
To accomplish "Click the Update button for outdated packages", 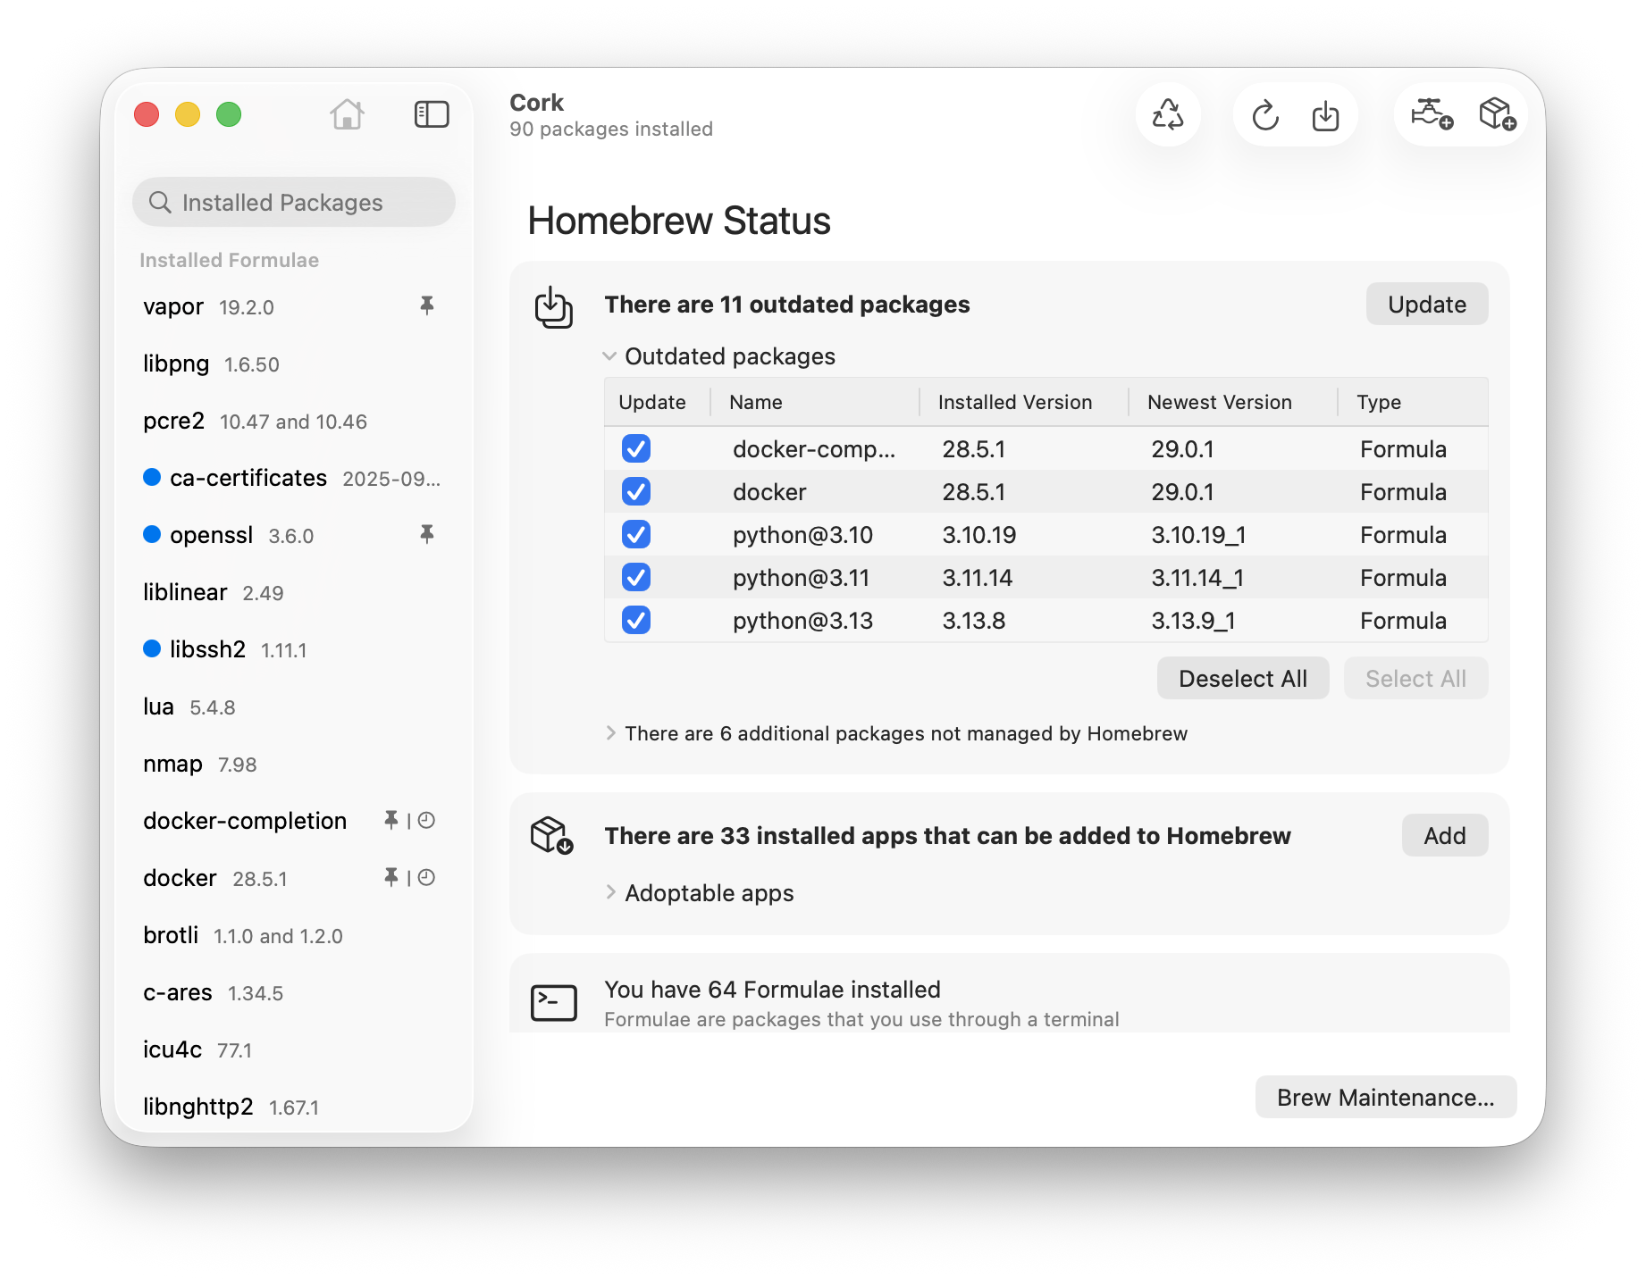I will (1426, 305).
